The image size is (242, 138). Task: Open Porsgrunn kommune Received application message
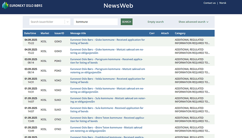[107, 61]
